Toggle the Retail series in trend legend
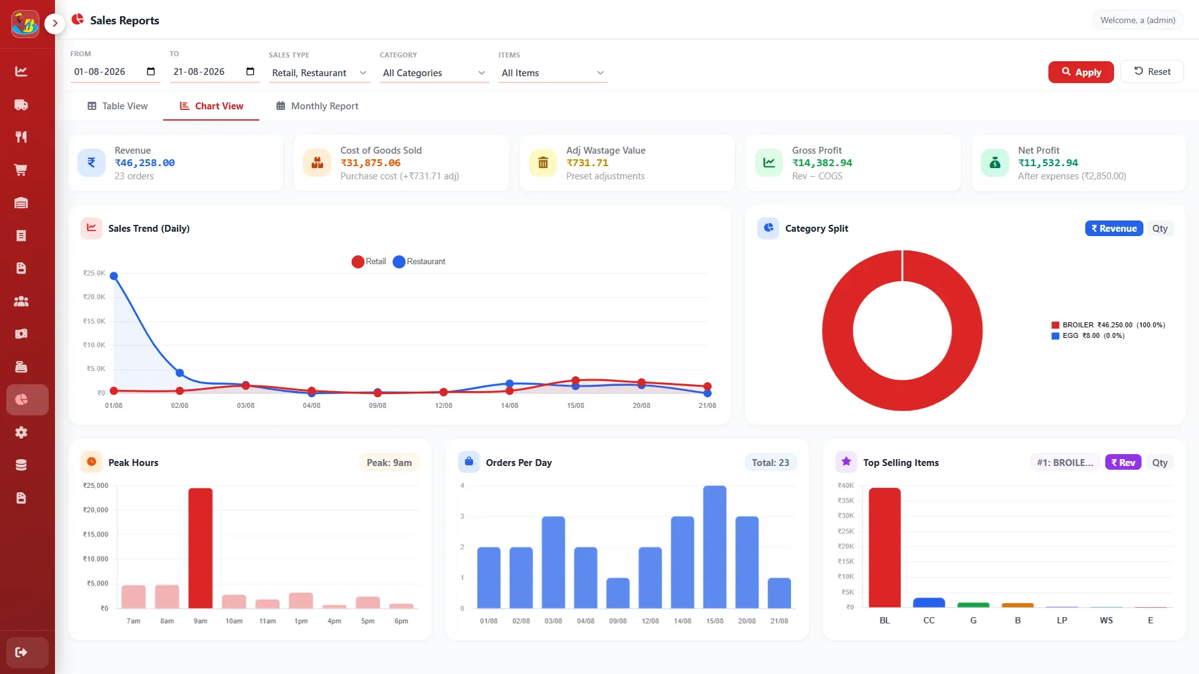This screenshot has width=1199, height=674. point(369,262)
